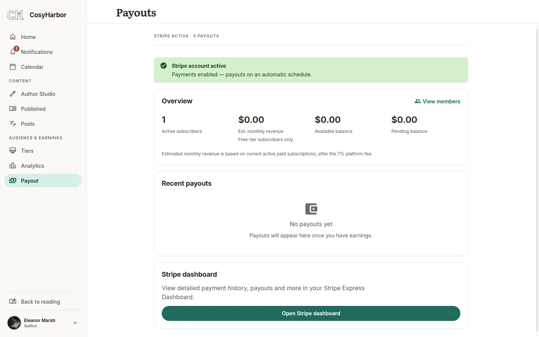Select the Payout sidebar item
539x337 pixels.
tap(43, 180)
